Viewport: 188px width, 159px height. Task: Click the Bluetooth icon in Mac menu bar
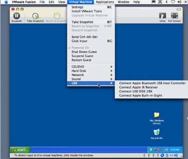click(167, 2)
